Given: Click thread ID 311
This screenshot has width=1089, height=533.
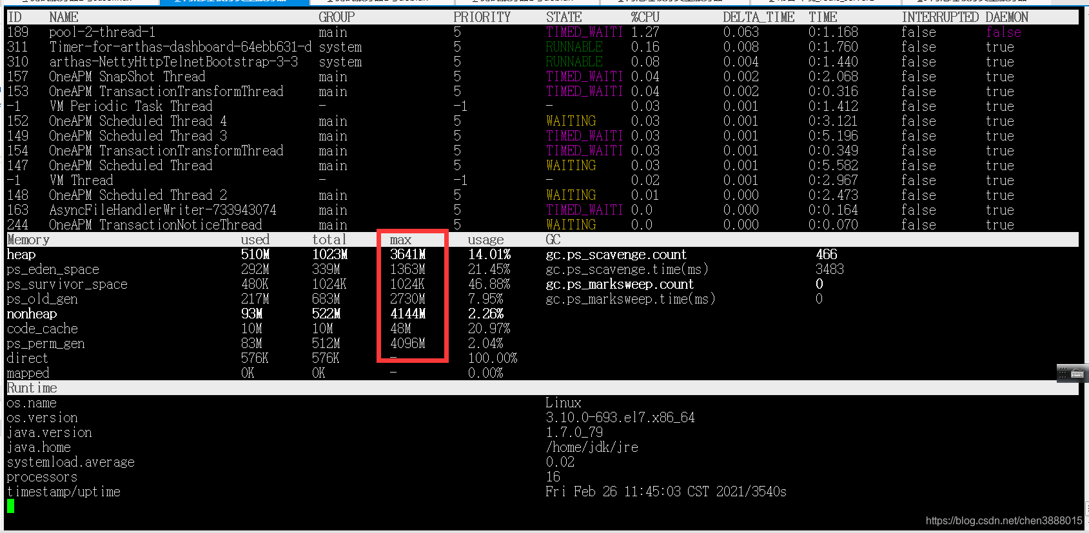Looking at the screenshot, I should click(17, 47).
